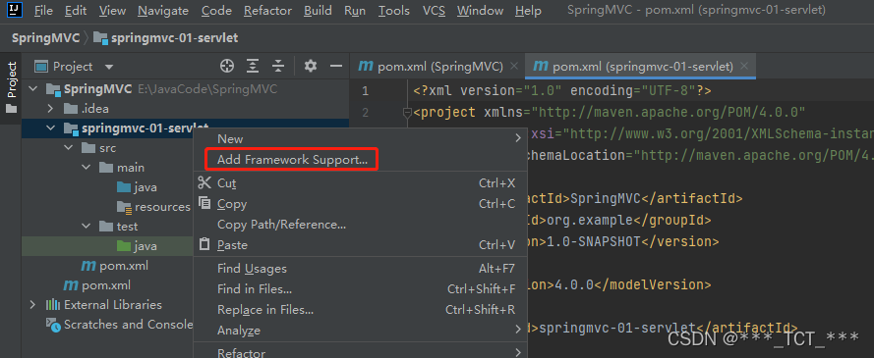Close the pom.xml (SpringMVC) tab
Viewport: 874px width, 358px height.
515,67
